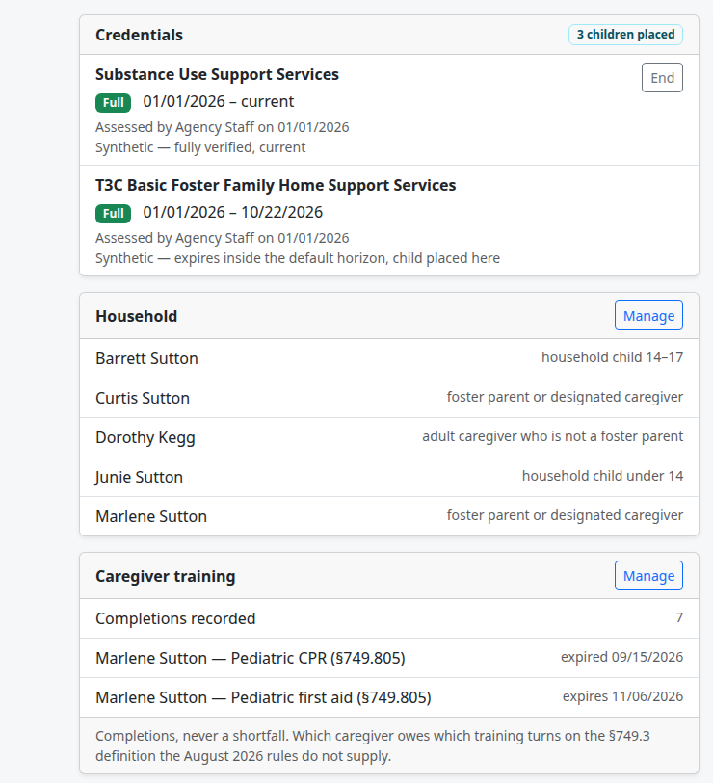Image resolution: width=713 pixels, height=783 pixels.
Task: Click the '3 children placed' badge
Action: [625, 35]
